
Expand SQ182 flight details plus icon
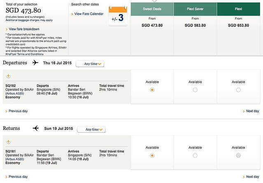[x=9, y=76]
